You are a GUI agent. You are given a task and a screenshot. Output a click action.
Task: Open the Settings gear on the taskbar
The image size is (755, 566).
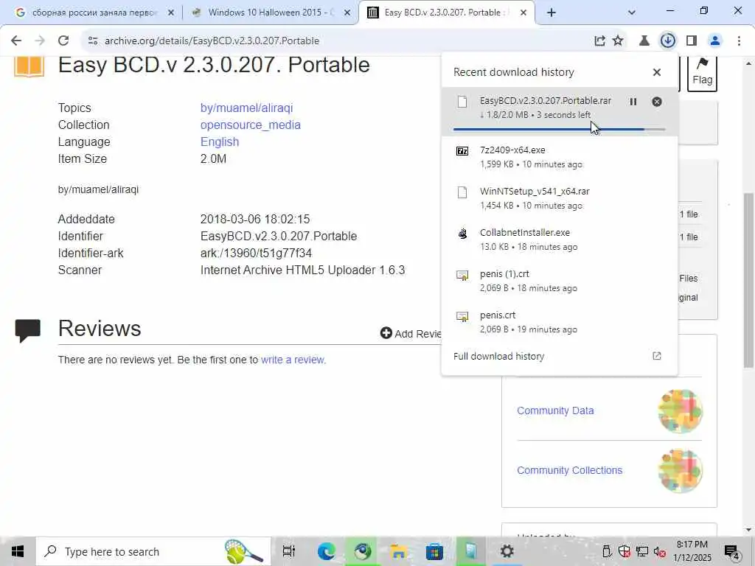point(507,551)
